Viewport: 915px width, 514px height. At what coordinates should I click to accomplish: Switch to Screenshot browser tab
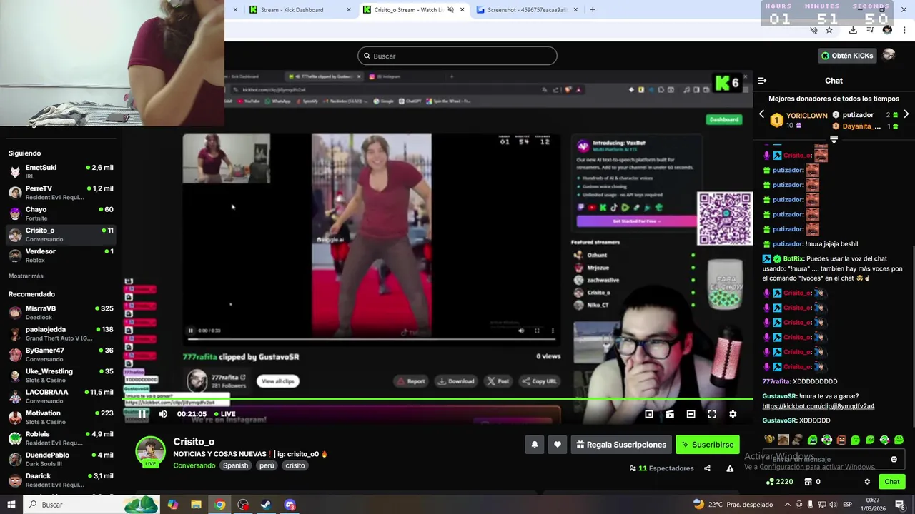528,10
